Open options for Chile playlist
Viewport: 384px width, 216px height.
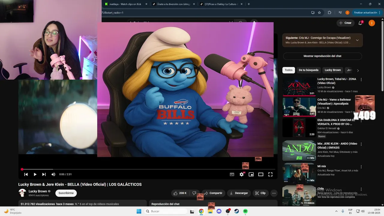(x=361, y=189)
